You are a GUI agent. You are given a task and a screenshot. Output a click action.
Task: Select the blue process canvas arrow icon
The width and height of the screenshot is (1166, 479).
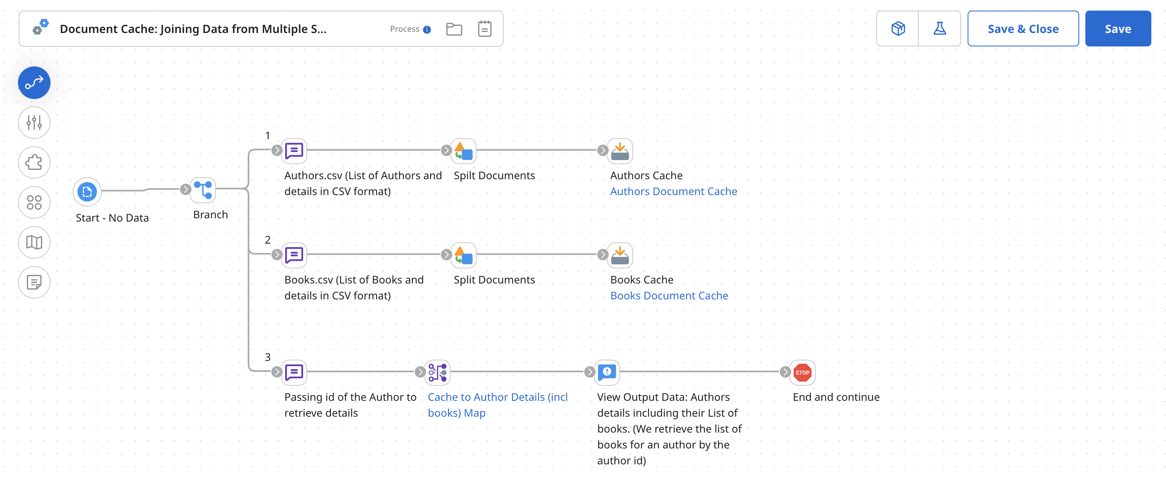click(33, 82)
